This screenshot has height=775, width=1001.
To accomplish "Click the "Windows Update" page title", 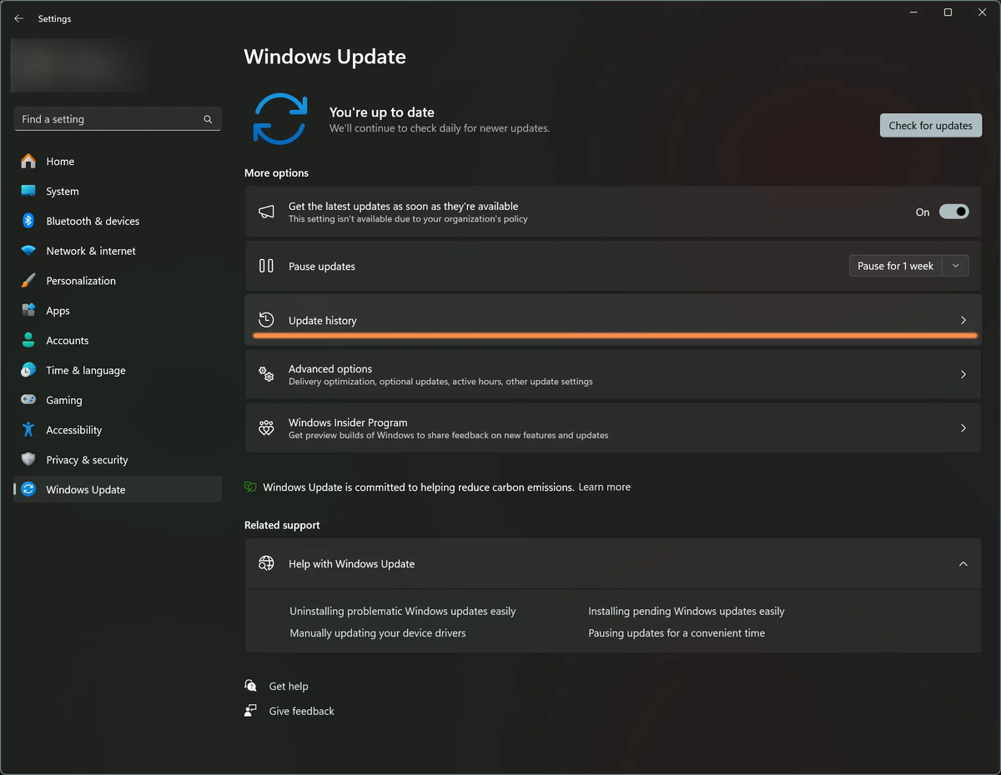I will pos(325,57).
